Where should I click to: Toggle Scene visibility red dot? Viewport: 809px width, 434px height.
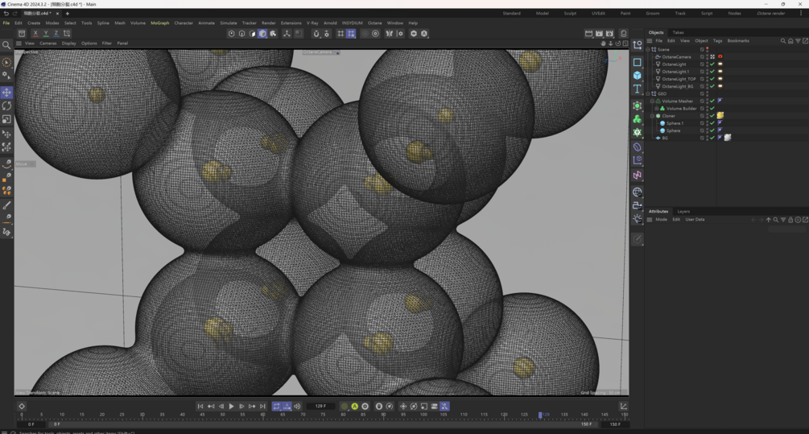click(708, 48)
